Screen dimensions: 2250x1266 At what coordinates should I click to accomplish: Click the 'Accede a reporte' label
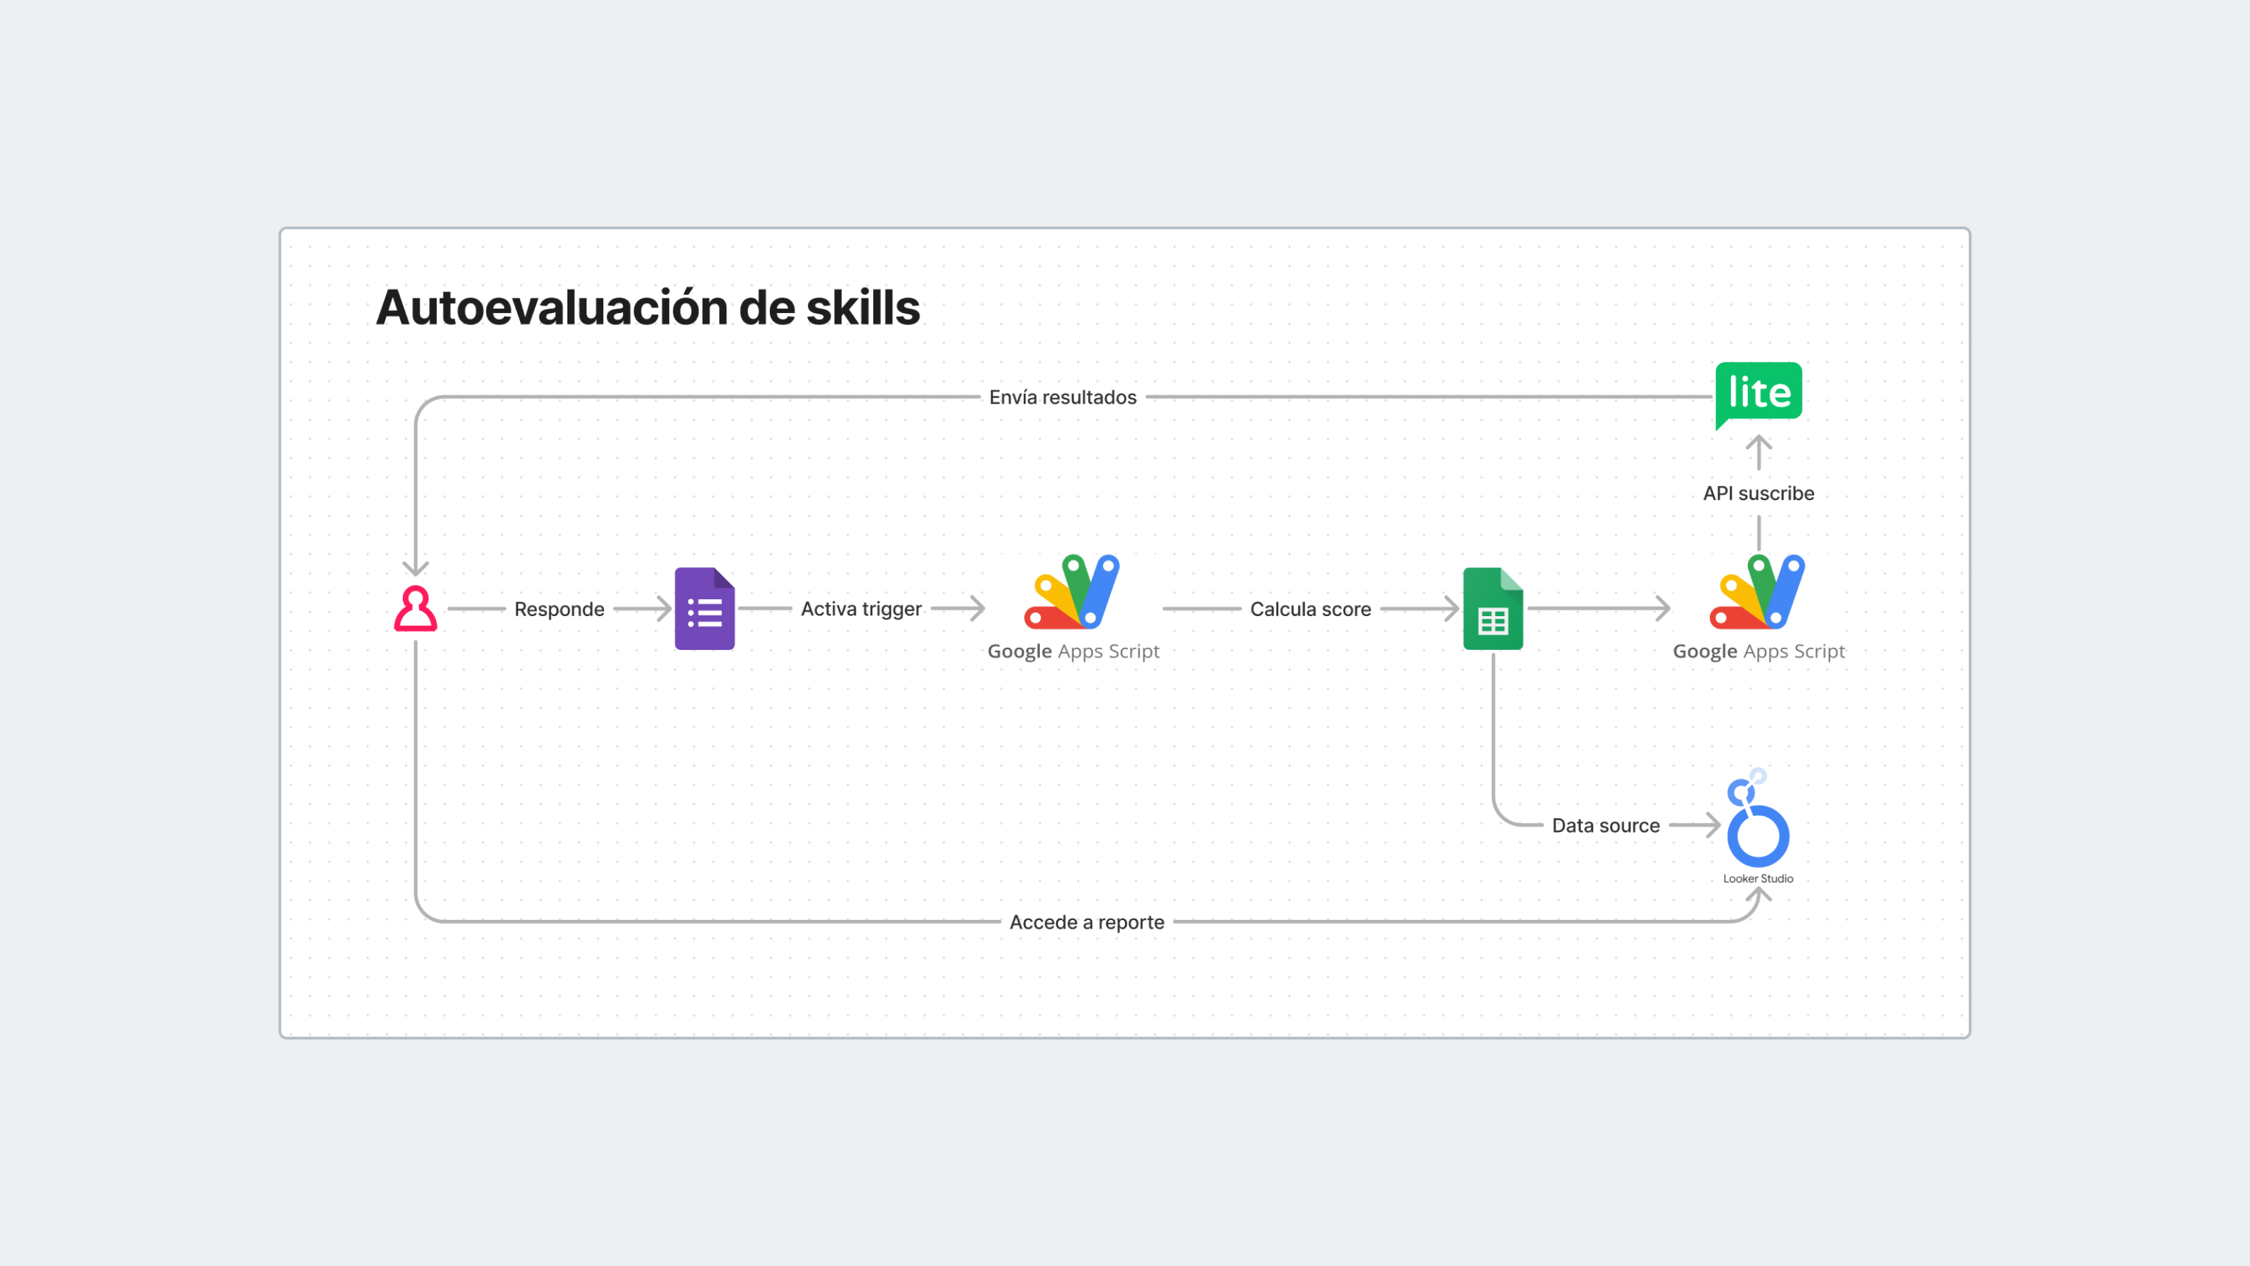(1088, 922)
